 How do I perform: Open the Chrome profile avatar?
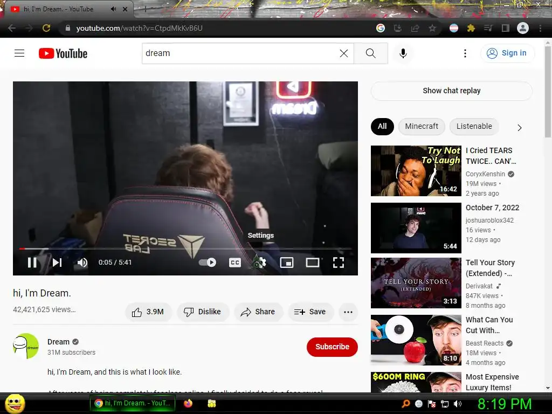pos(523,28)
